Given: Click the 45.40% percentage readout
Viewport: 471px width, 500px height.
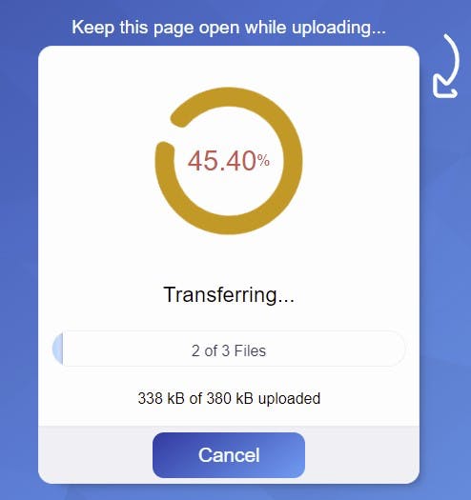Looking at the screenshot, I should point(229,161).
